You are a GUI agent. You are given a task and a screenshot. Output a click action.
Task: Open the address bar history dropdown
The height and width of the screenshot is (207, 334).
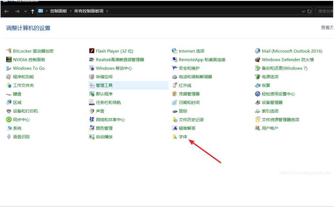[303, 11]
